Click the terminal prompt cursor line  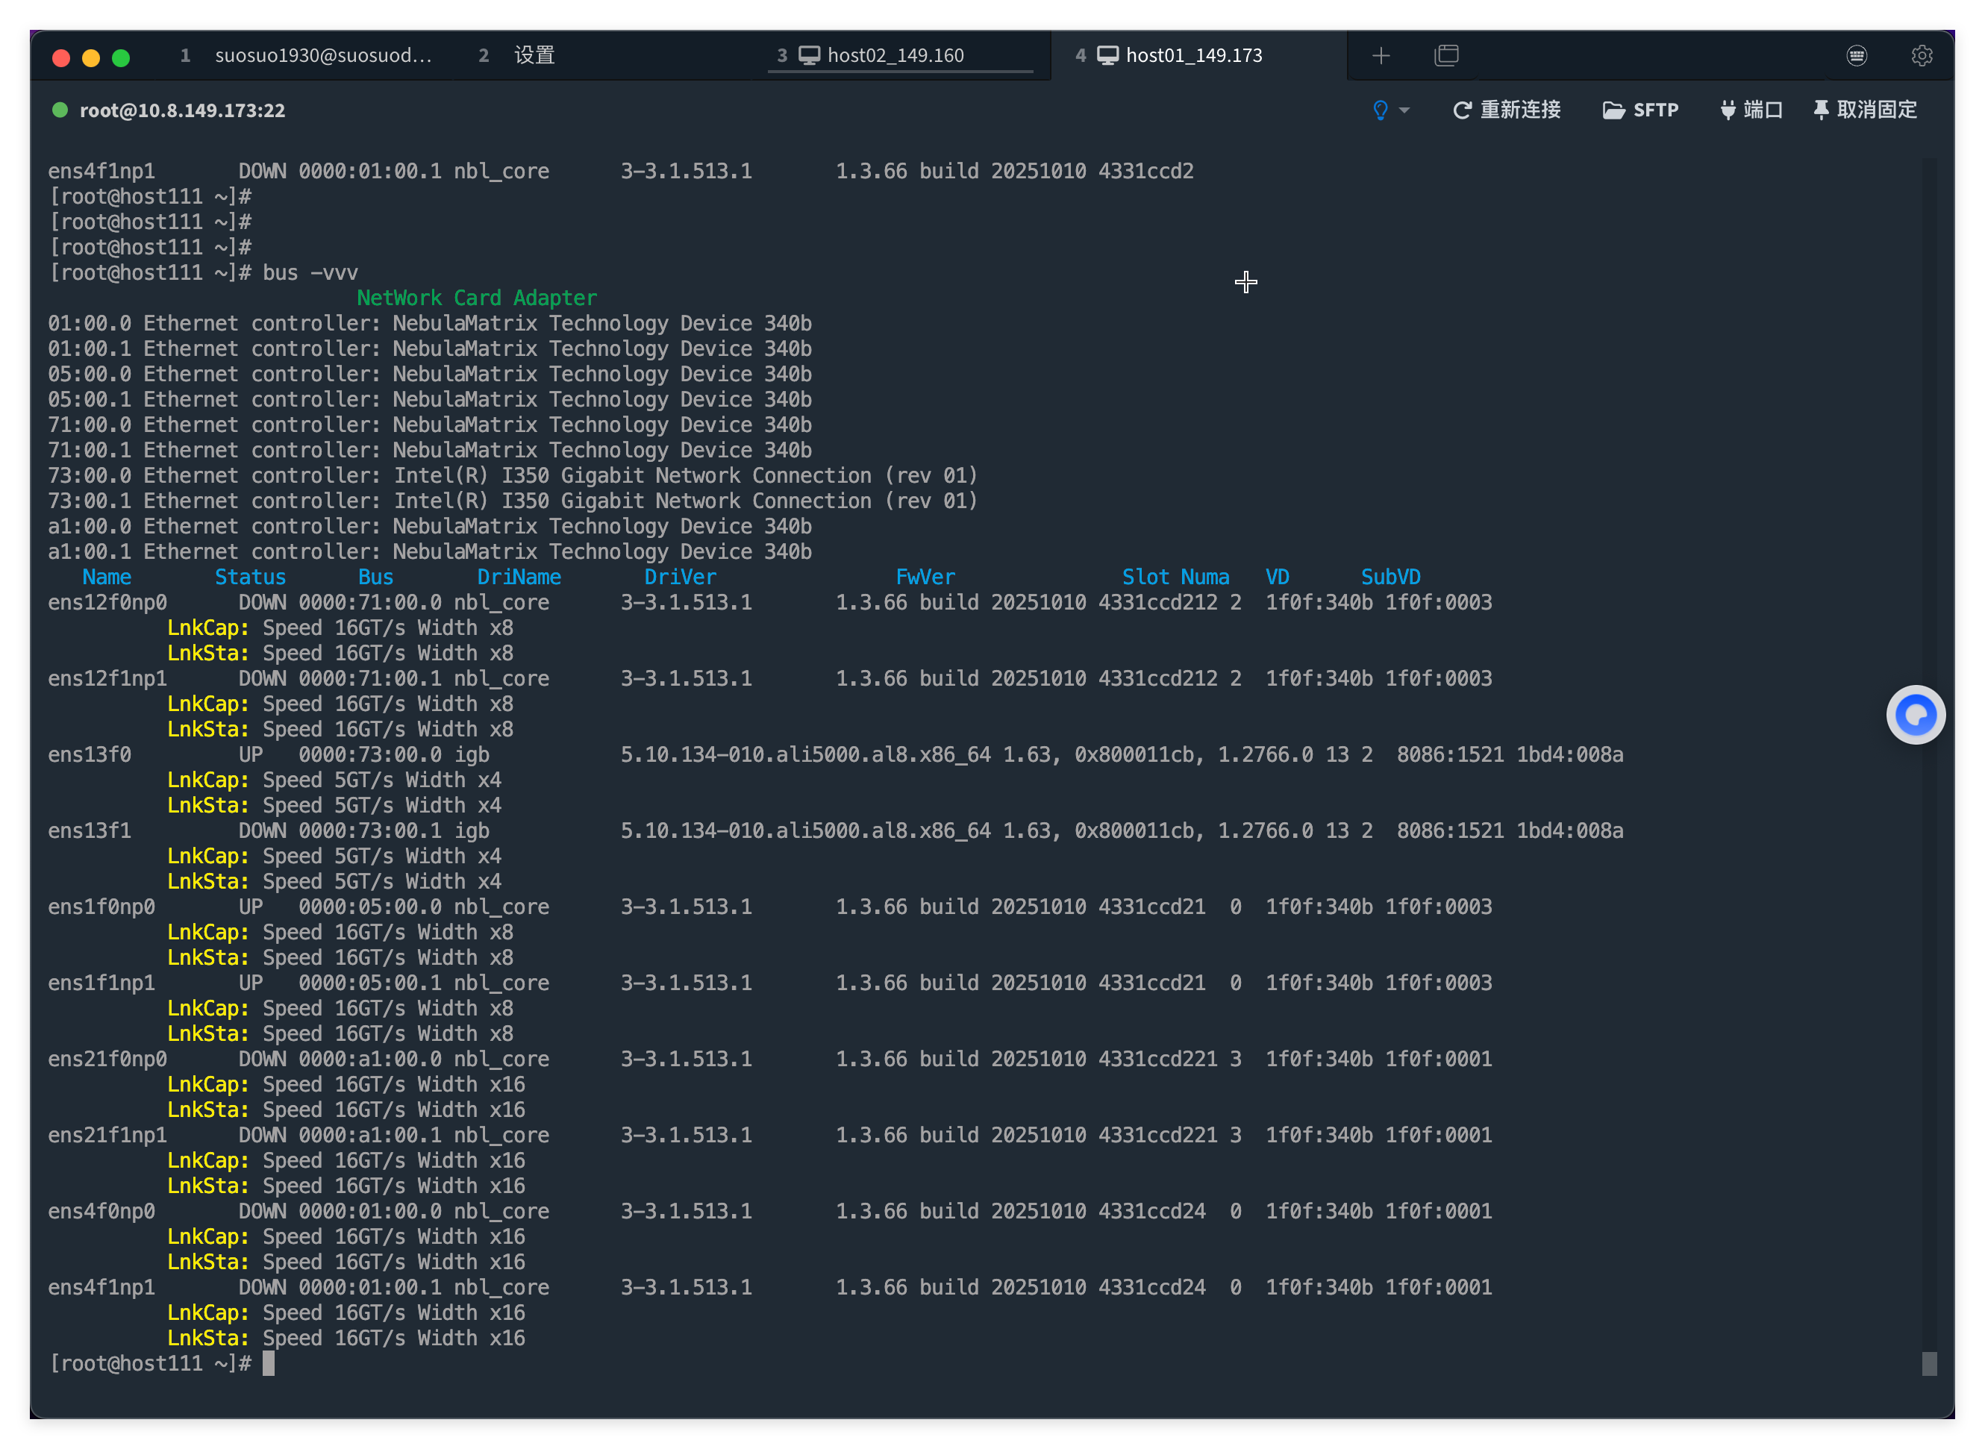(269, 1363)
